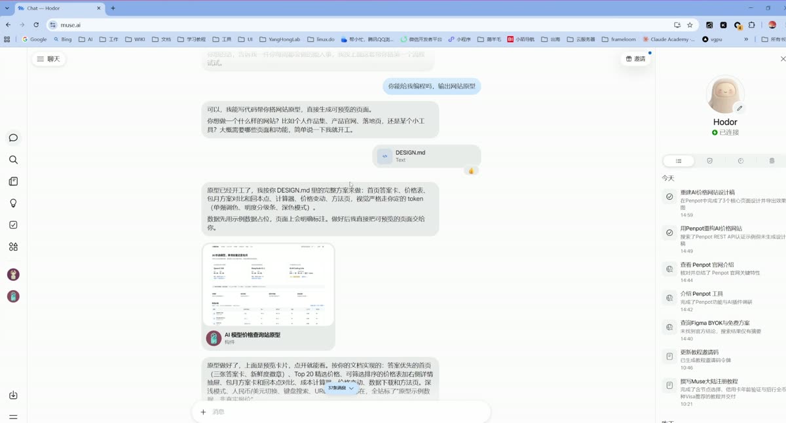Open the library book icon in sidebar
Viewport: 786px width, 423px height.
coord(13,181)
